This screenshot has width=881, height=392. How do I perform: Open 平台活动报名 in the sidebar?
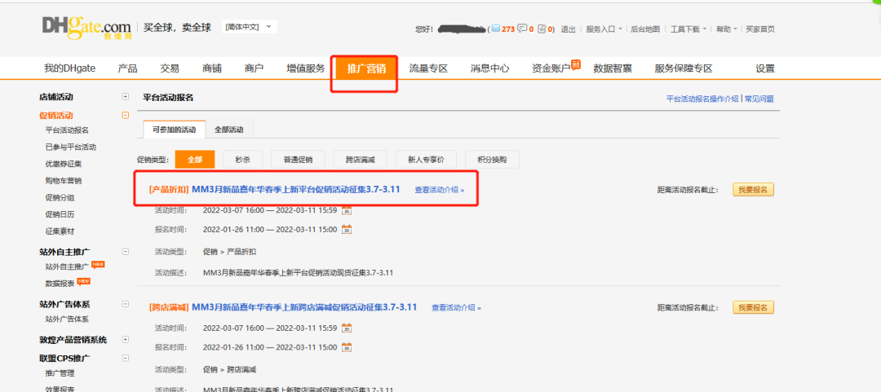[67, 130]
